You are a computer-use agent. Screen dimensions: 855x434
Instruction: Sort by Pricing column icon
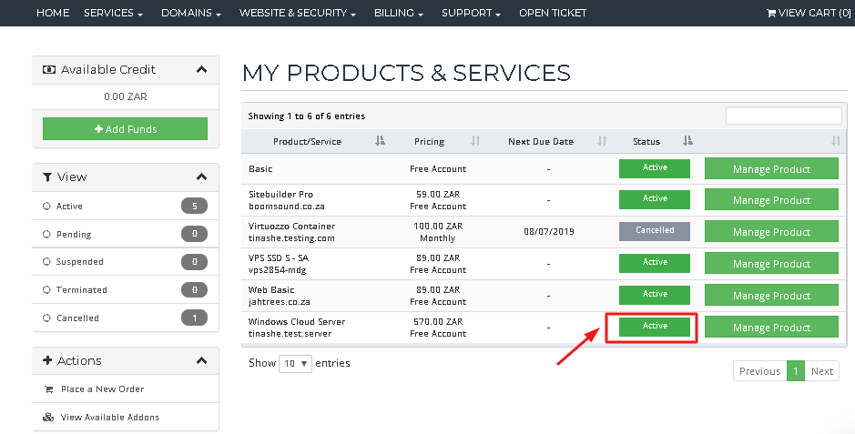click(475, 141)
